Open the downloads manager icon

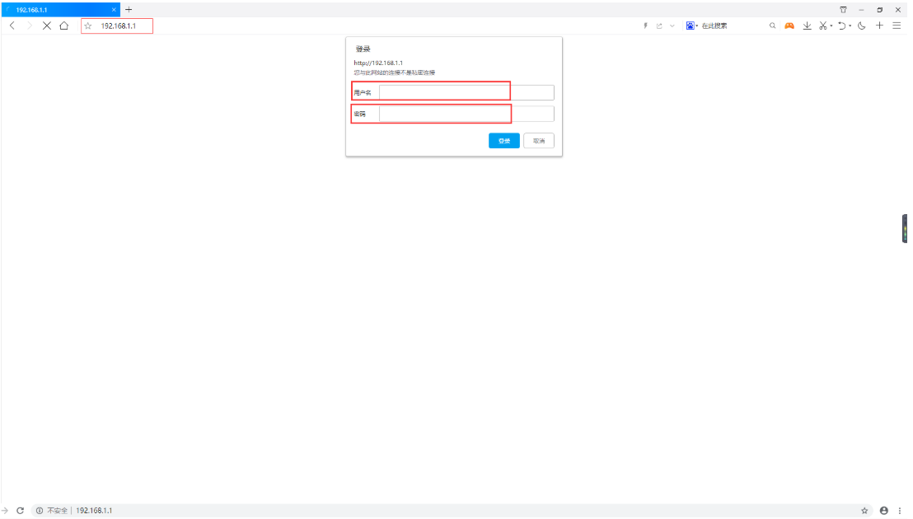point(808,26)
